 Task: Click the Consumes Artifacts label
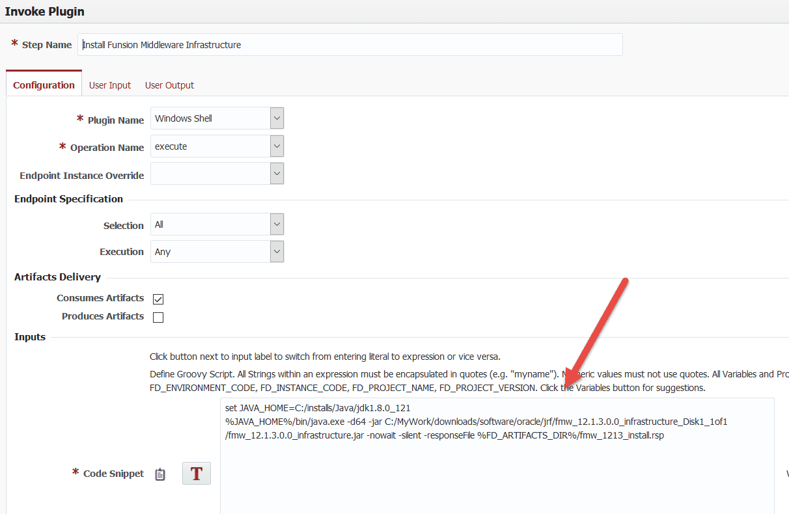coord(100,298)
